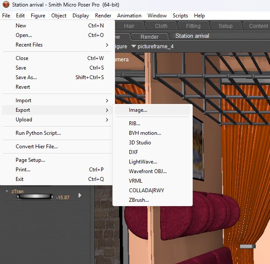
Task: Click the zTran value -15.87
Action: [63, 197]
